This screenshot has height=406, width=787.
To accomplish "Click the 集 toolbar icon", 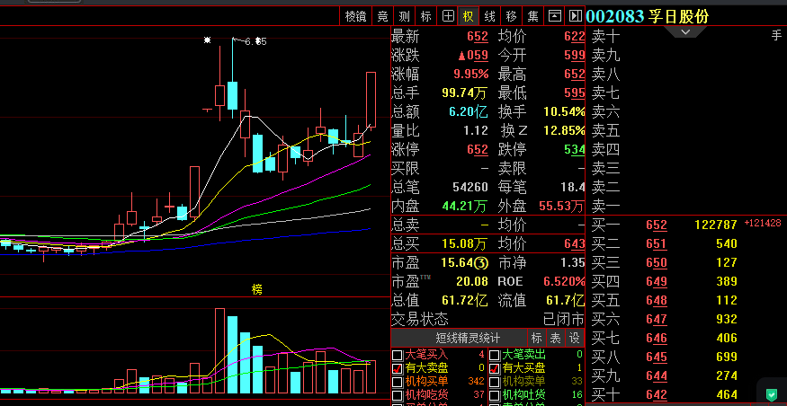I will (x=533, y=16).
